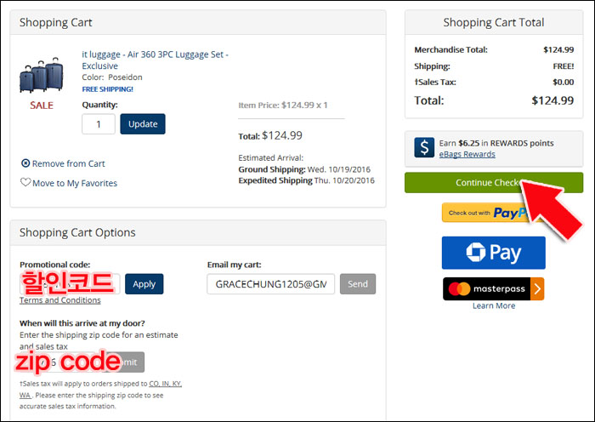Pay with Chase Pay button
This screenshot has width=595, height=422.
click(x=493, y=253)
